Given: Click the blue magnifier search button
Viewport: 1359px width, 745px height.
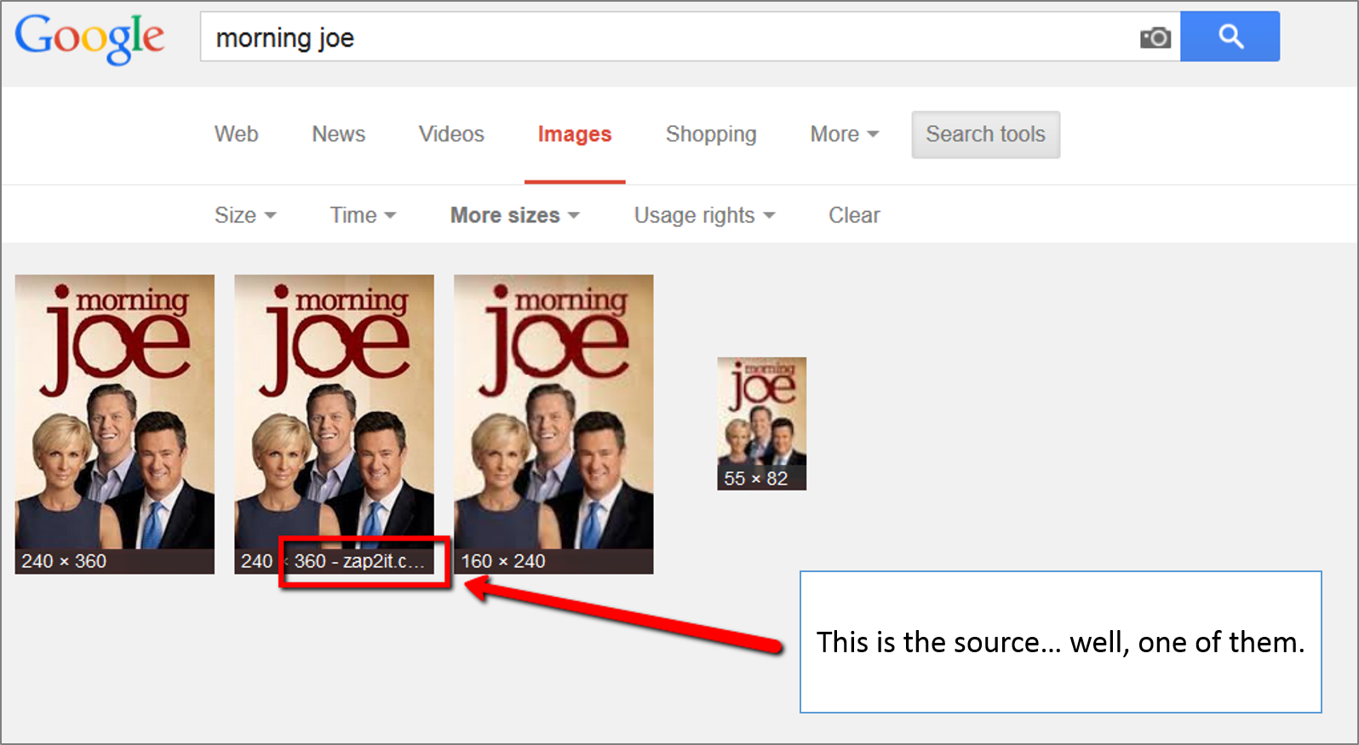Looking at the screenshot, I should click(x=1230, y=37).
